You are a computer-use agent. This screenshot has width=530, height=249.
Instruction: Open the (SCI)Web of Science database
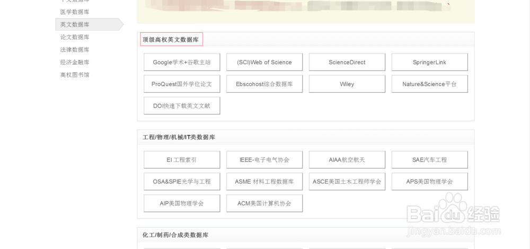[x=264, y=62]
